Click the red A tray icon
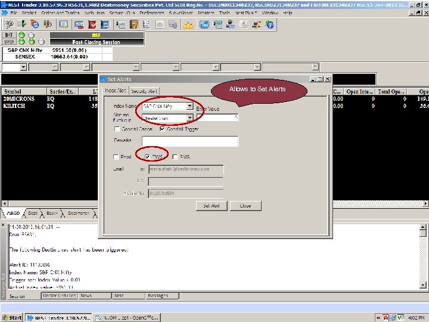 click(x=386, y=318)
